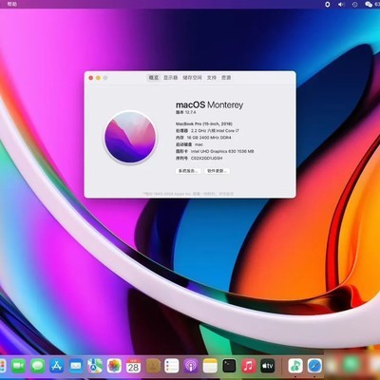Click the macOS Monterey title text
380x380 pixels.
[x=209, y=104]
